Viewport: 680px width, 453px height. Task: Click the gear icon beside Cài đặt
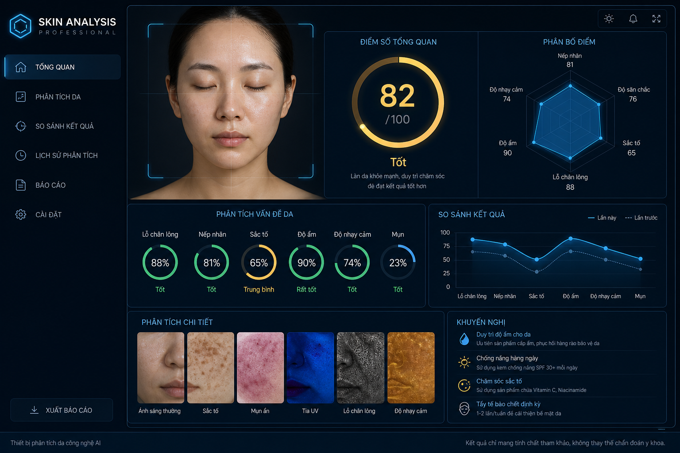tap(21, 215)
